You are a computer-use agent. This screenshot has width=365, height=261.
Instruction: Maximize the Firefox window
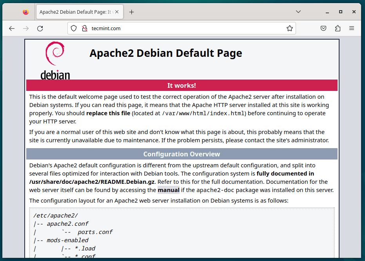coord(341,12)
